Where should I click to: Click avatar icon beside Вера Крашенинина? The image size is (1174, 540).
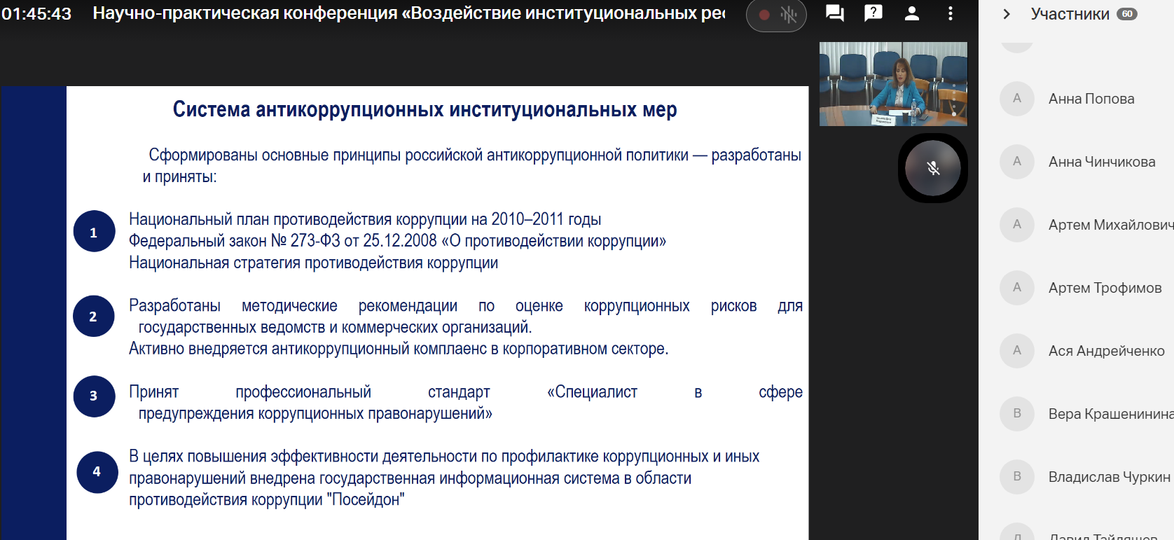(x=1017, y=413)
